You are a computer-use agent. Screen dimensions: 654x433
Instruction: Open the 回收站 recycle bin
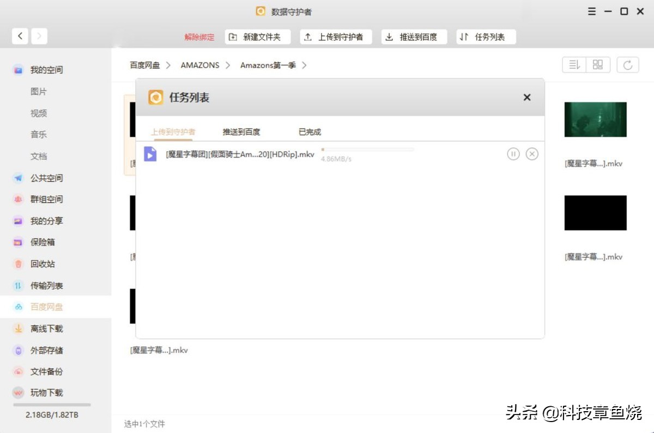(x=44, y=264)
